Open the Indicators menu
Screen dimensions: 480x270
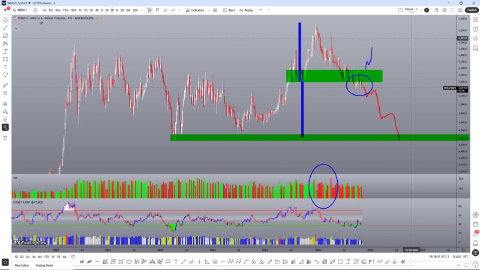[196, 10]
